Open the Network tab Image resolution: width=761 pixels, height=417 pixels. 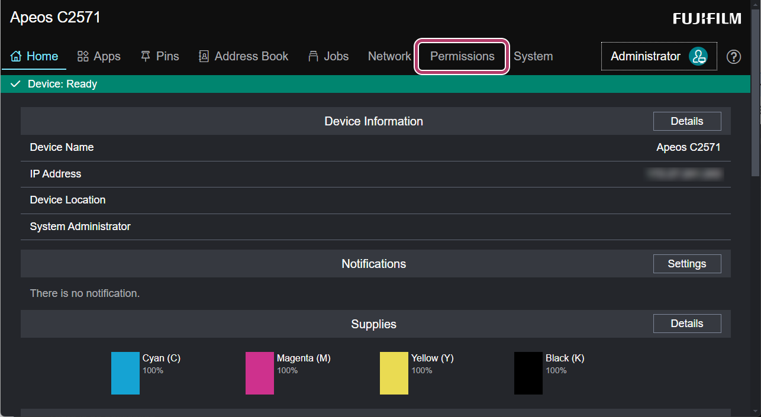(x=389, y=56)
